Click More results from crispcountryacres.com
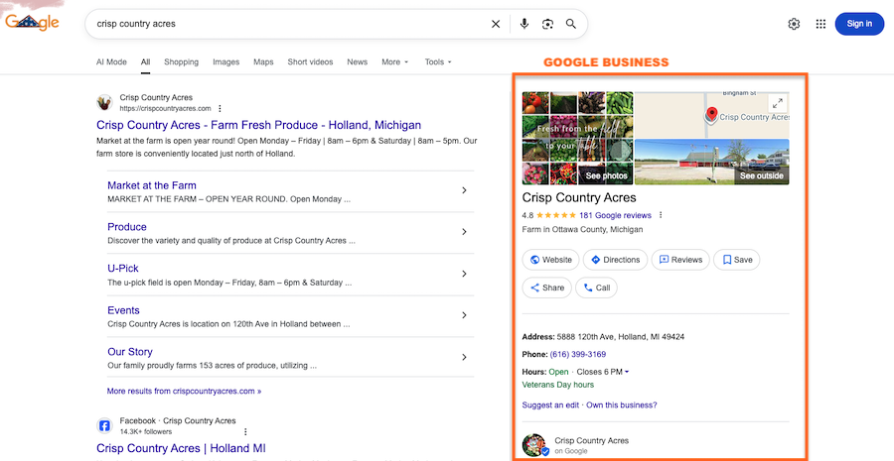The image size is (894, 461). (x=184, y=392)
